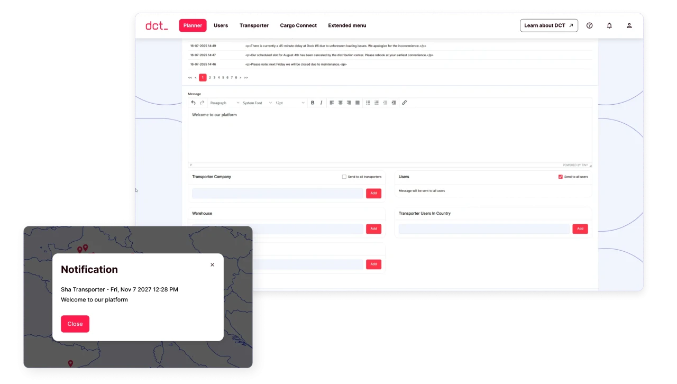Click the Transporter Users In Country input field
Screen dimensions: 677x384
click(483, 228)
